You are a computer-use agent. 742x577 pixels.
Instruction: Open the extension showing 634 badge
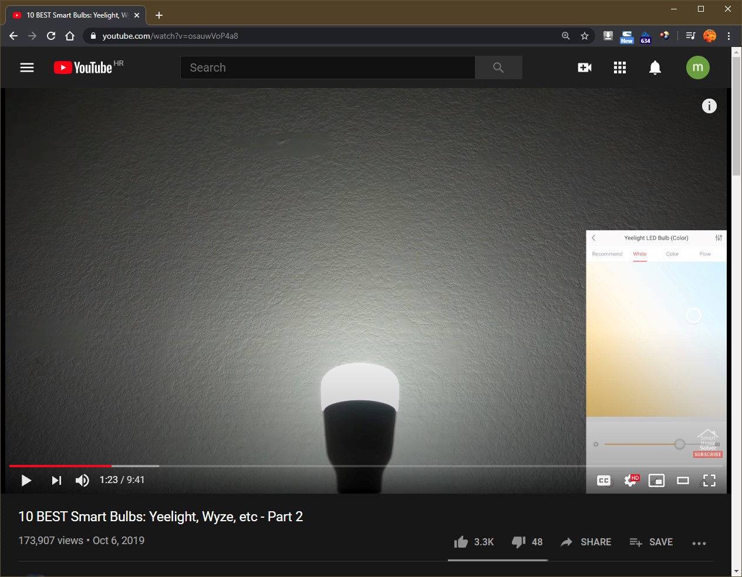point(646,37)
